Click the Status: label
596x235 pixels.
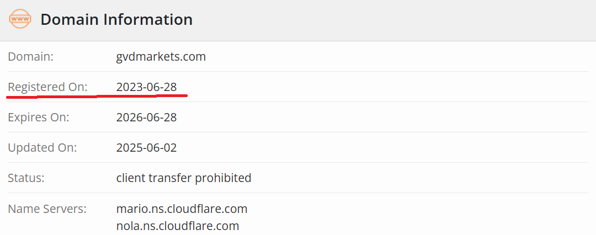[26, 178]
